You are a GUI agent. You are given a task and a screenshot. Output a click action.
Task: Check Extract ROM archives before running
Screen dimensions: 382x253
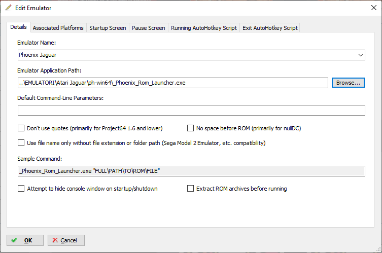coord(190,189)
